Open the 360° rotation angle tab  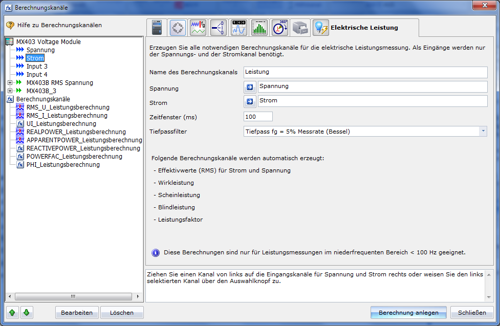279,28
